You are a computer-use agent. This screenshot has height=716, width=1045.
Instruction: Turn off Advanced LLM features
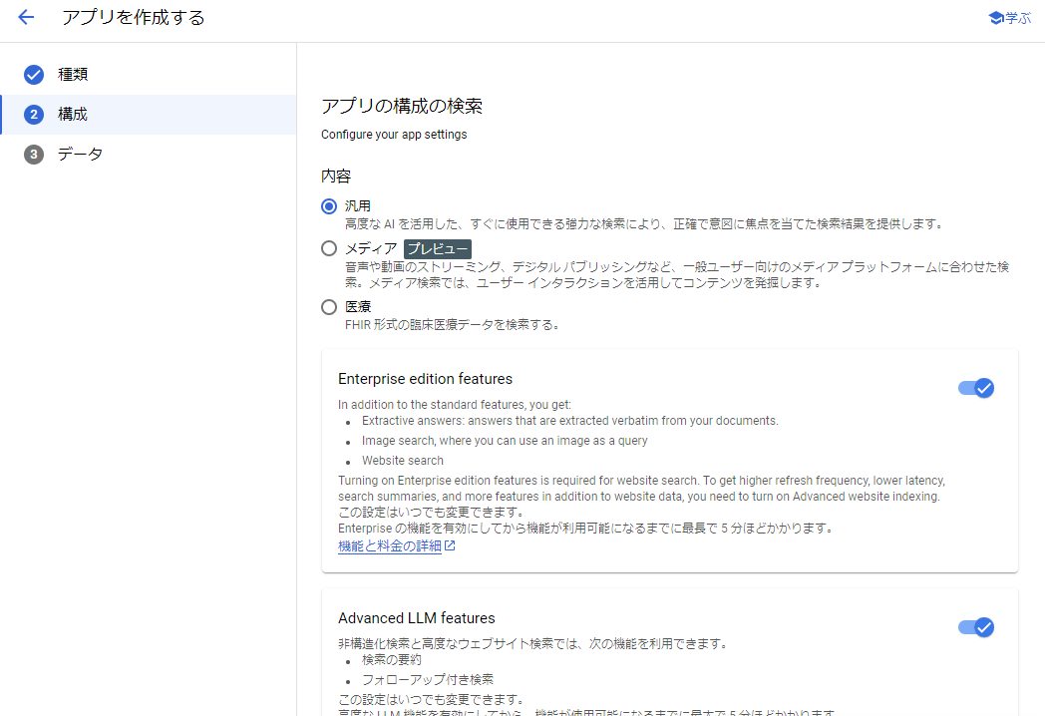point(975,627)
